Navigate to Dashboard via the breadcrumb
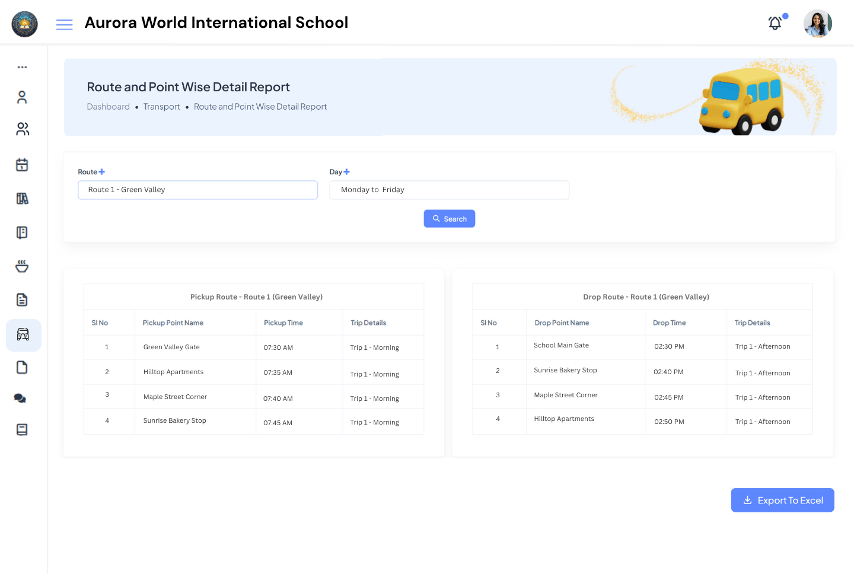The image size is (854, 574). (x=109, y=107)
